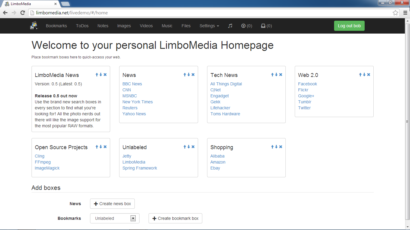Move the News box down
The height and width of the screenshot is (230, 410).
[x=189, y=75]
